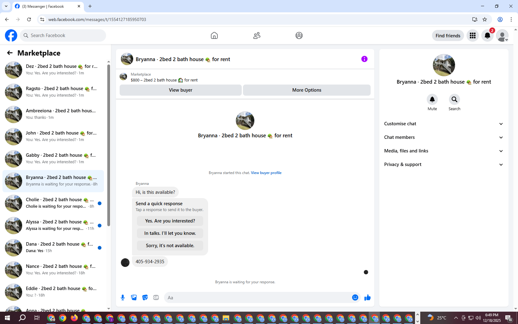Choose a GIF icon
Screen dimensions: 518x324
[156, 297]
